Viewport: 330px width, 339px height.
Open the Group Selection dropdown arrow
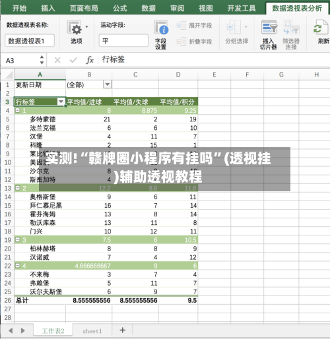[246, 27]
